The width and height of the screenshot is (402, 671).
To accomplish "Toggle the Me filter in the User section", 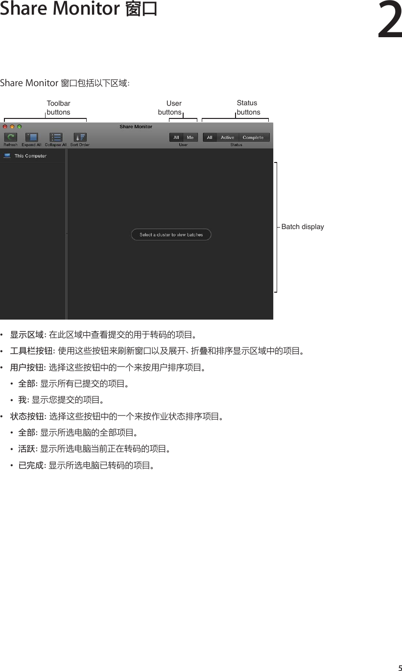I will point(189,137).
